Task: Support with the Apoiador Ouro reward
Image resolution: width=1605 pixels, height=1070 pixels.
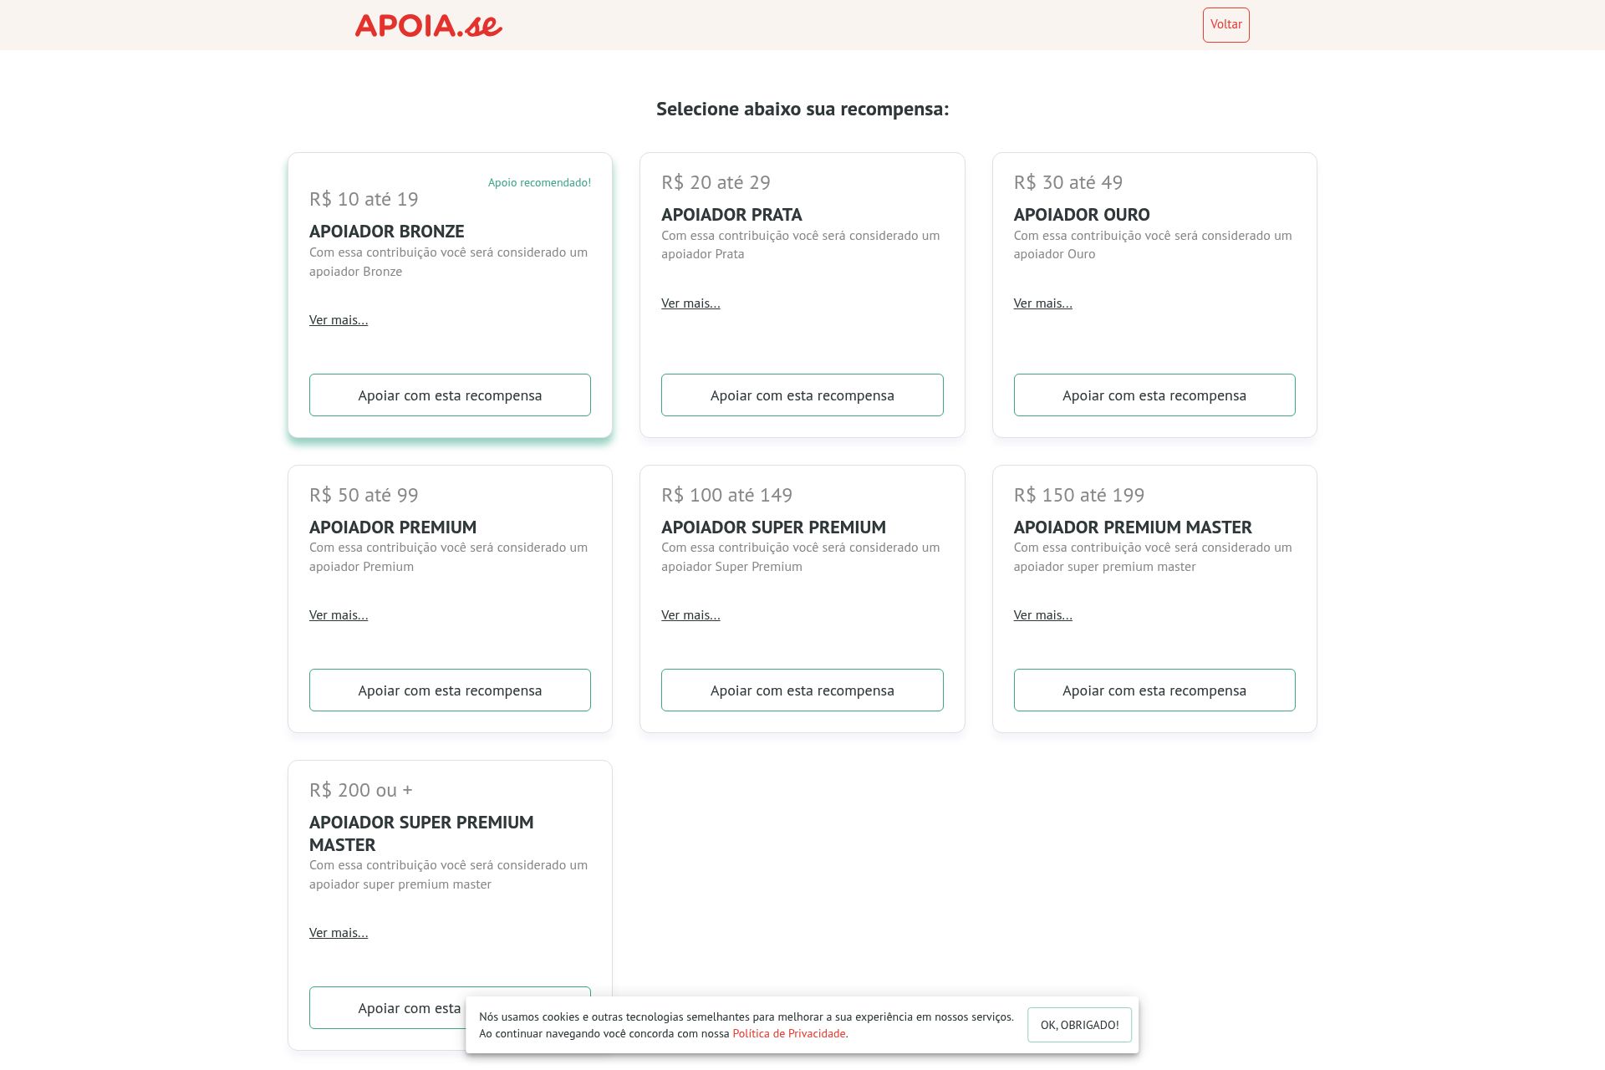Action: (1154, 395)
